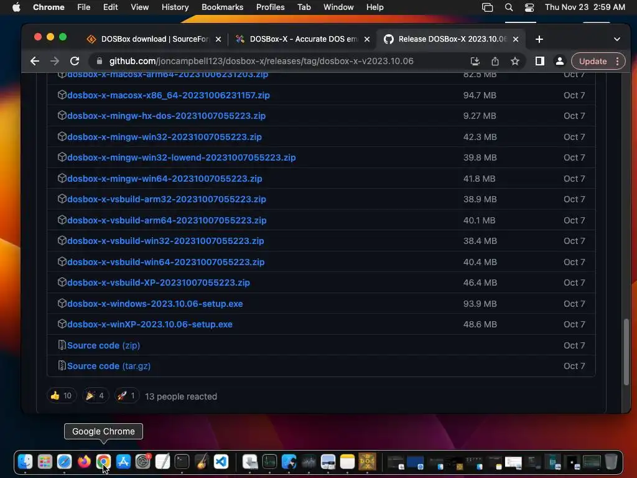Open System Settings in the dock
Viewport: 637px width, 478px height.
[142, 462]
